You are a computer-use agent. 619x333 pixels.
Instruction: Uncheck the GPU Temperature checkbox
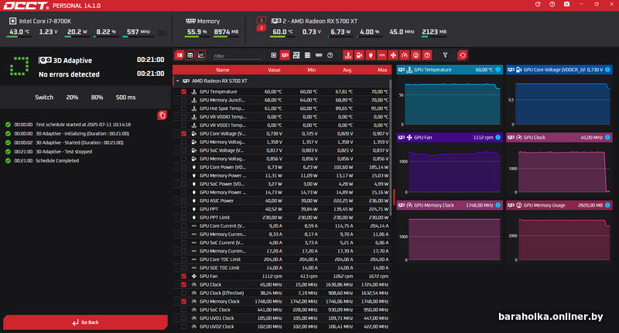point(183,91)
